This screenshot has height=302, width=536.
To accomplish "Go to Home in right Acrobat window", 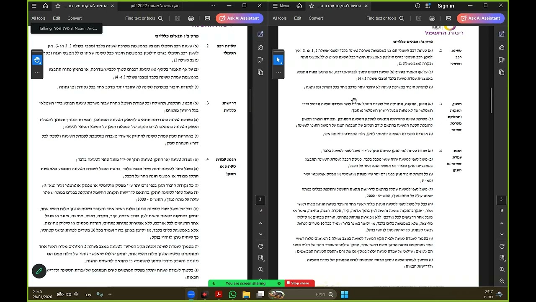I will click(x=299, y=6).
